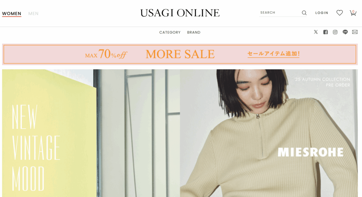The height and width of the screenshot is (197, 362).
Task: Expand the BRAND menu
Action: [x=194, y=32]
